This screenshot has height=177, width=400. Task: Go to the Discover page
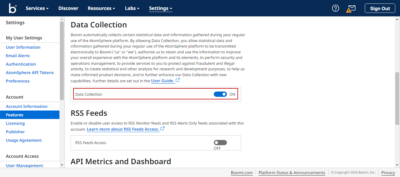click(x=68, y=8)
